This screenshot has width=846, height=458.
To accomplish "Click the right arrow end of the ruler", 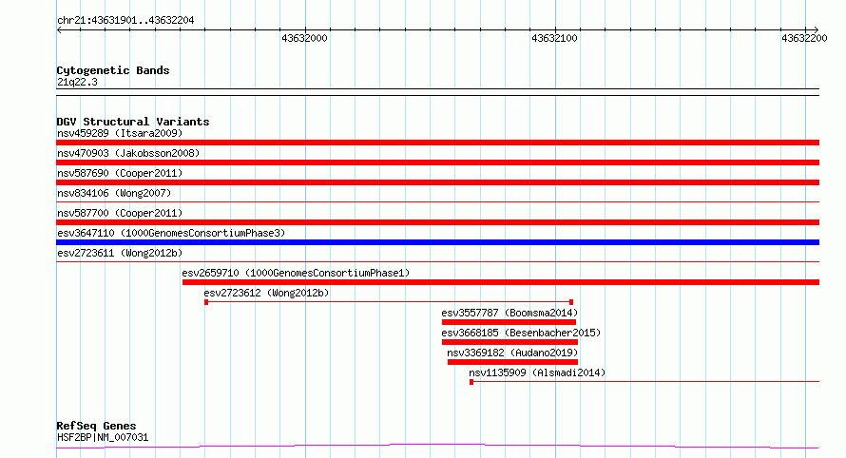I will tap(817, 29).
